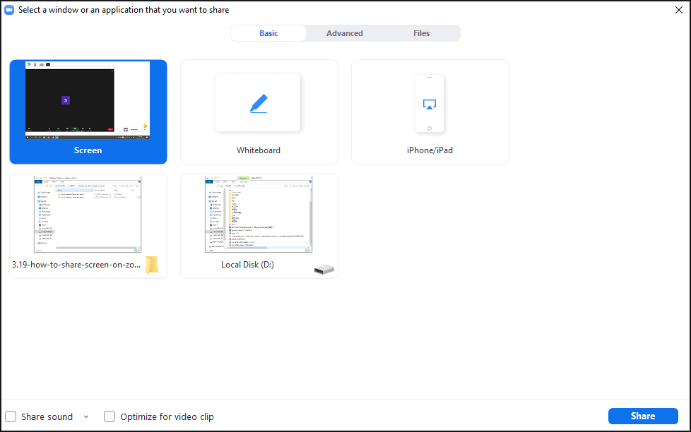Tick Optimize for video clip checkbox
691x432 pixels.
coord(110,416)
